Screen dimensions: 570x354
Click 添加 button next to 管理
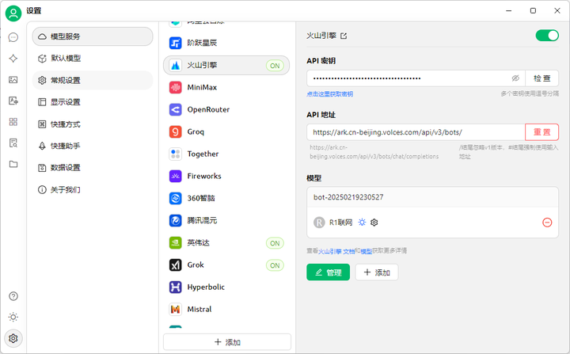click(377, 272)
